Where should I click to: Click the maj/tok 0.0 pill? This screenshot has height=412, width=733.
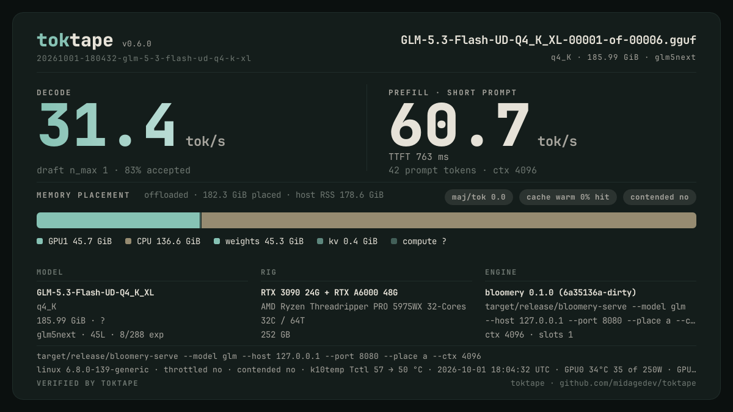pyautogui.click(x=479, y=197)
